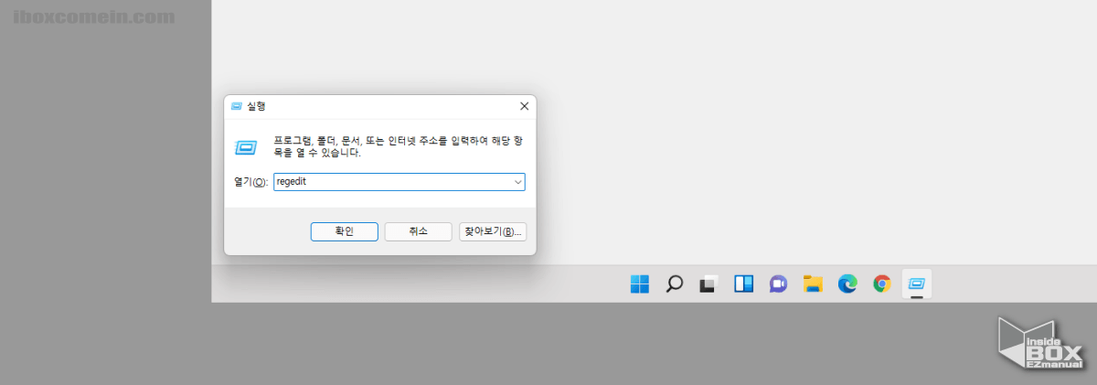Image resolution: width=1097 pixels, height=385 pixels.
Task: Click the large Run icon beside description
Action: click(x=246, y=146)
